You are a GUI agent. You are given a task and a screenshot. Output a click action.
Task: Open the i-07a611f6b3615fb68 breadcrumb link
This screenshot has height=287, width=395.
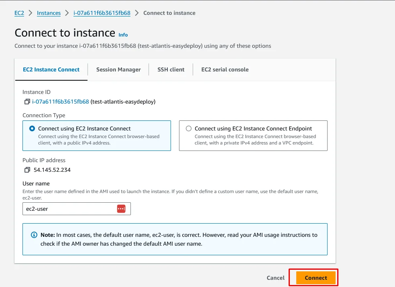point(102,13)
